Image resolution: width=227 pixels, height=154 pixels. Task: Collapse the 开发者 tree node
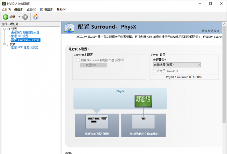(4, 44)
